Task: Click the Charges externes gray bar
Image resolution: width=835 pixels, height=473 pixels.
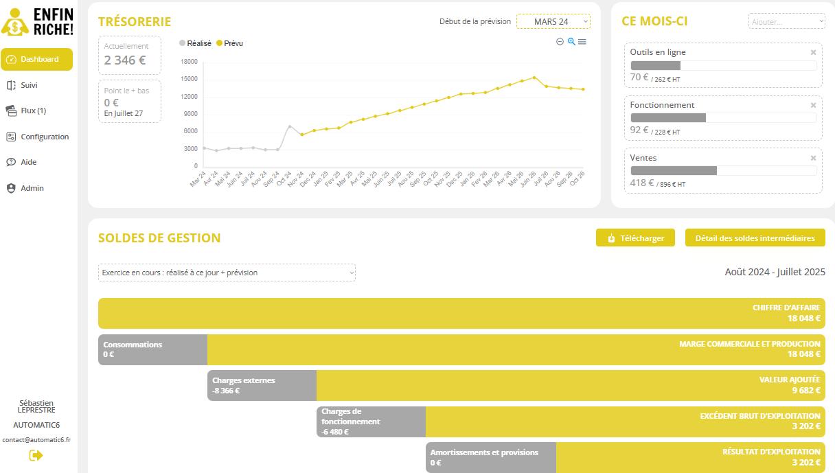Action: pos(262,386)
